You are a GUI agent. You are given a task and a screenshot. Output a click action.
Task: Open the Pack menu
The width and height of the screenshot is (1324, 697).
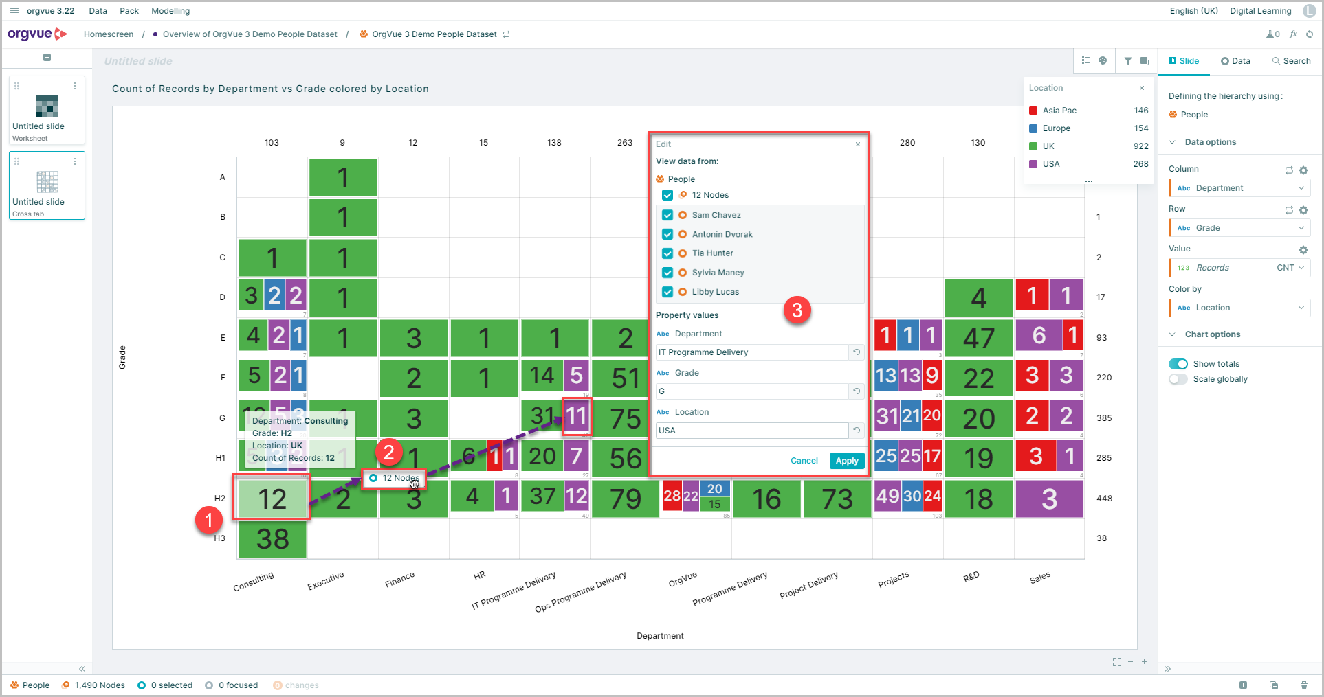coord(129,11)
